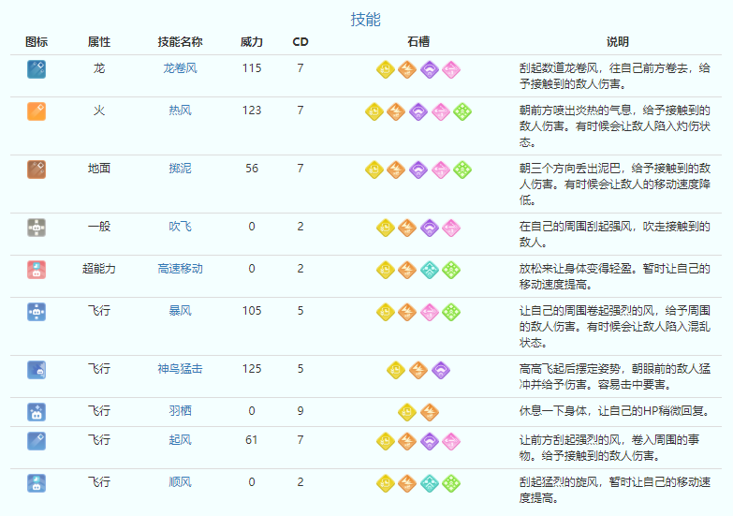This screenshot has width=733, height=516.
Task: Click the purple stone icon in 神鸟猛击 row
Action: [440, 370]
